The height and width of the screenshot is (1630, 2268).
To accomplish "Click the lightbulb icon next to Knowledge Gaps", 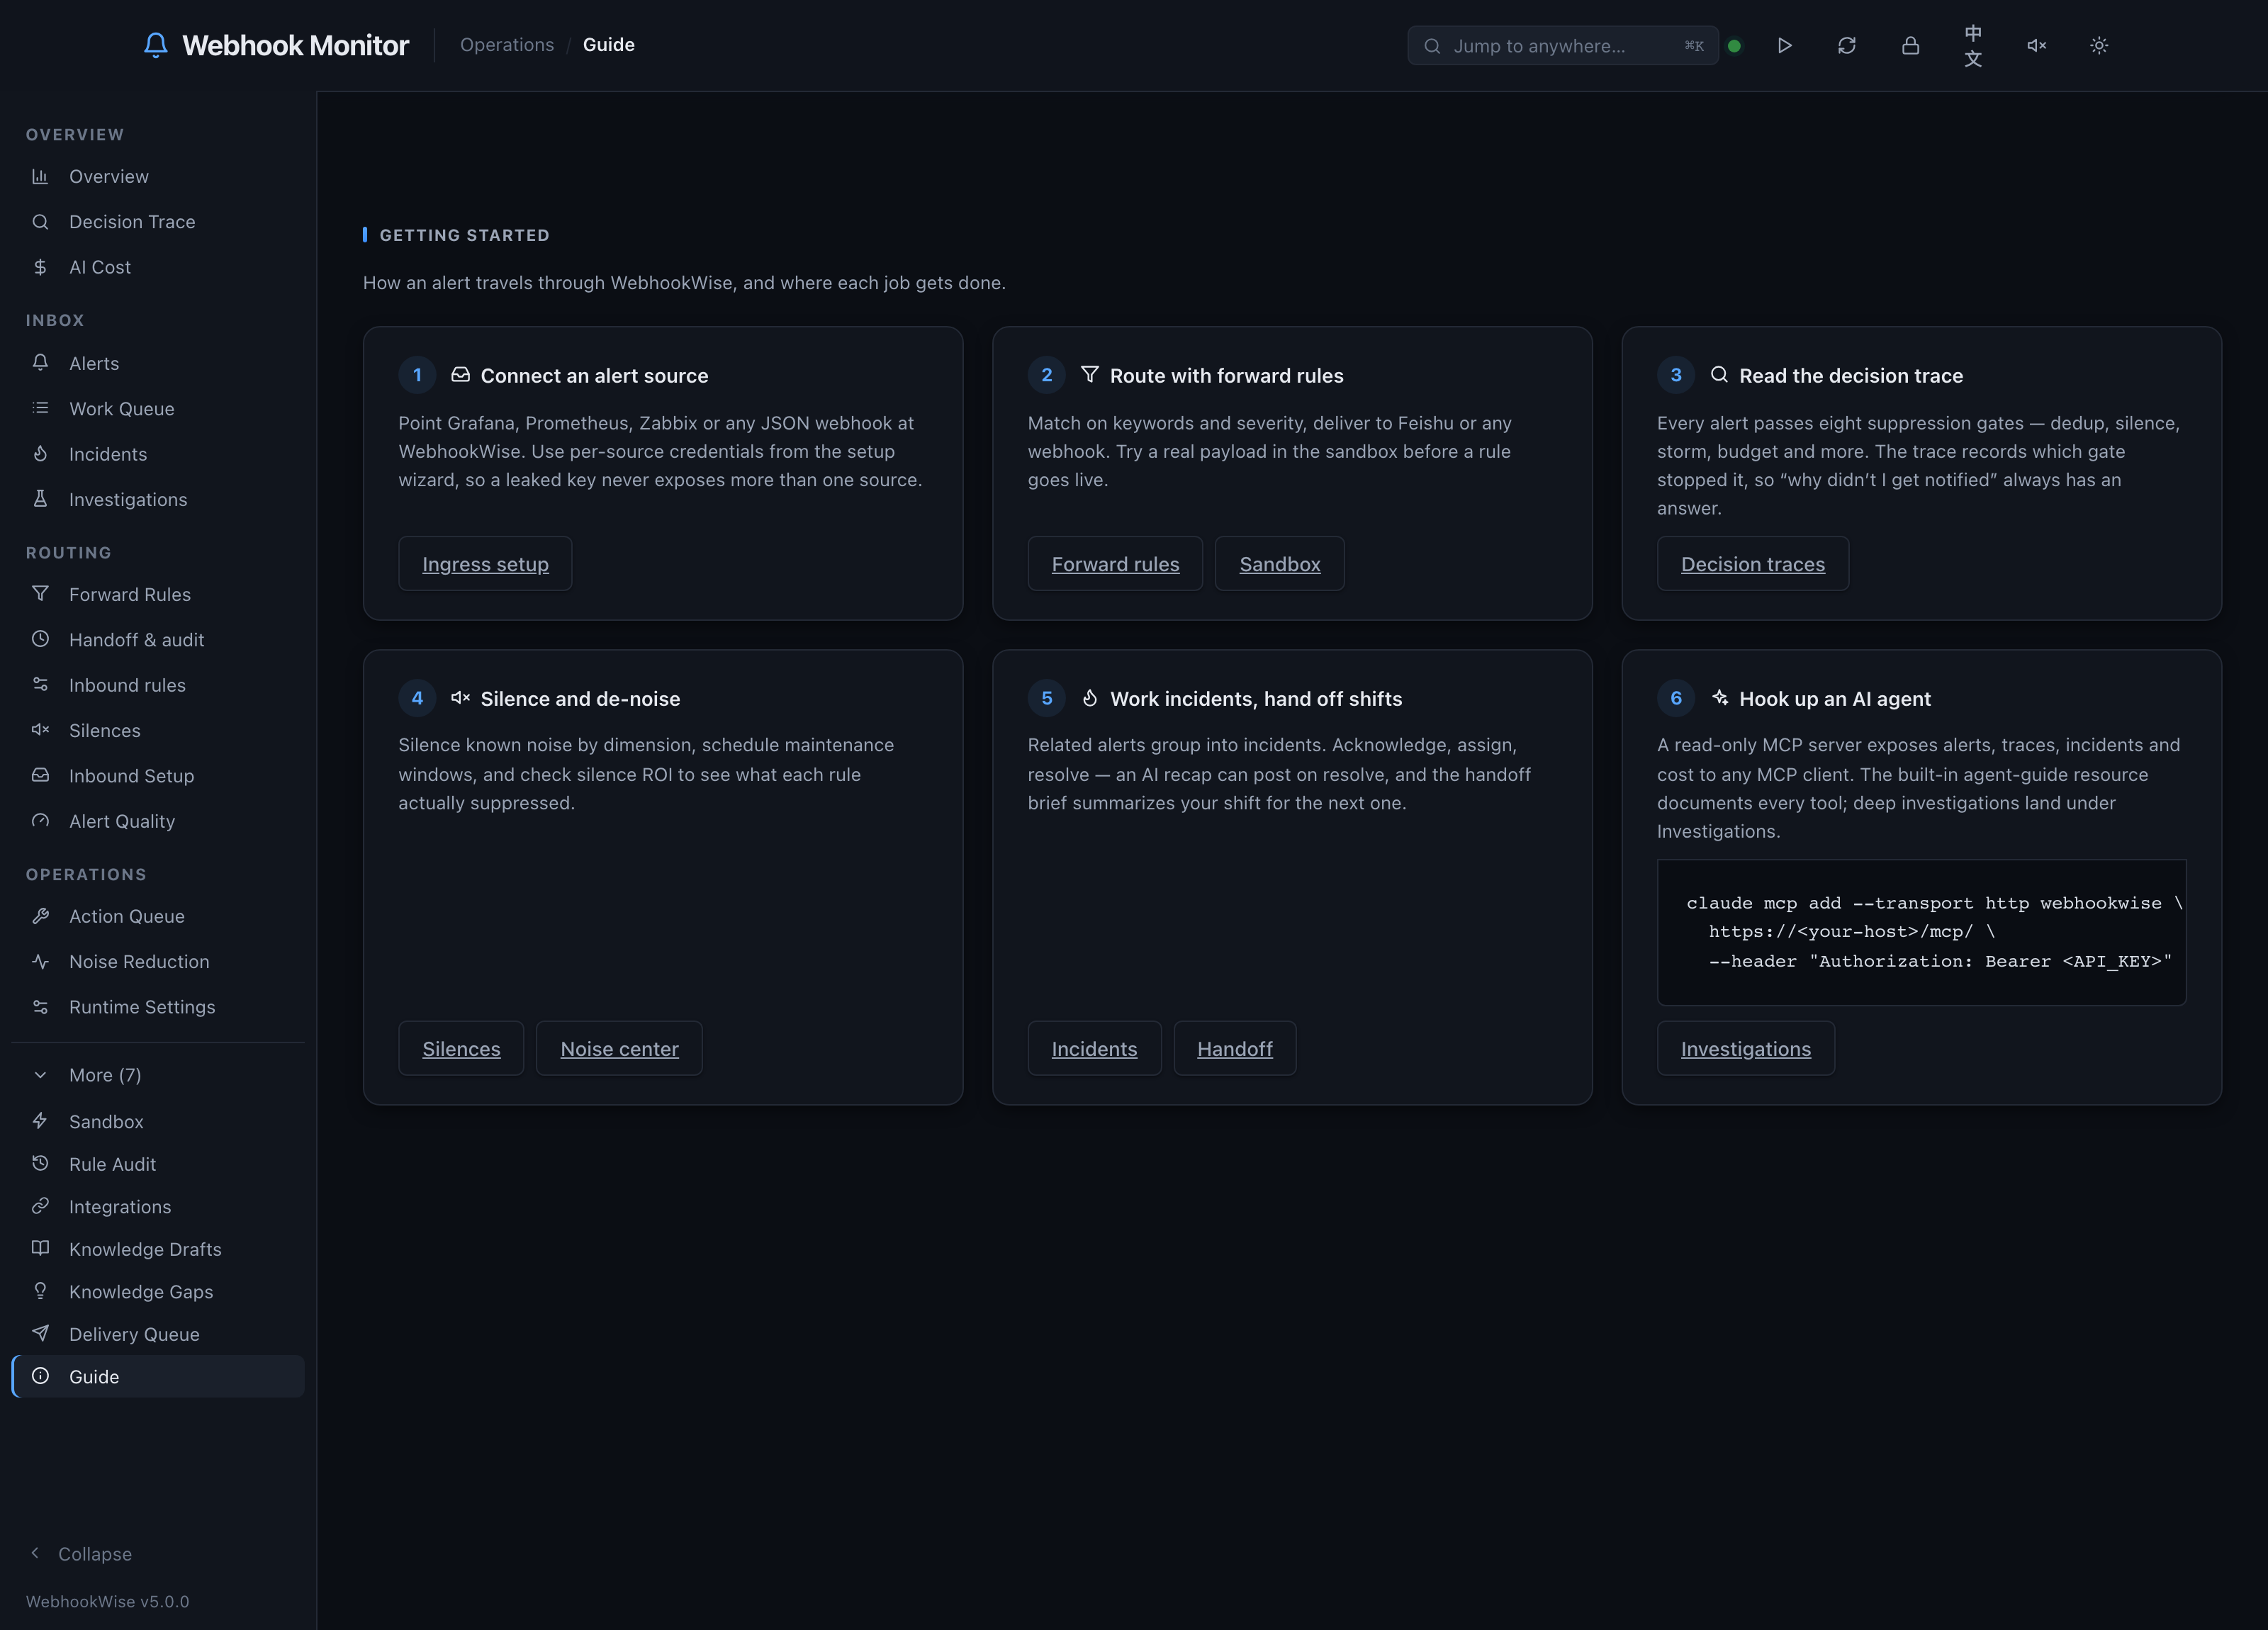I will point(40,1291).
